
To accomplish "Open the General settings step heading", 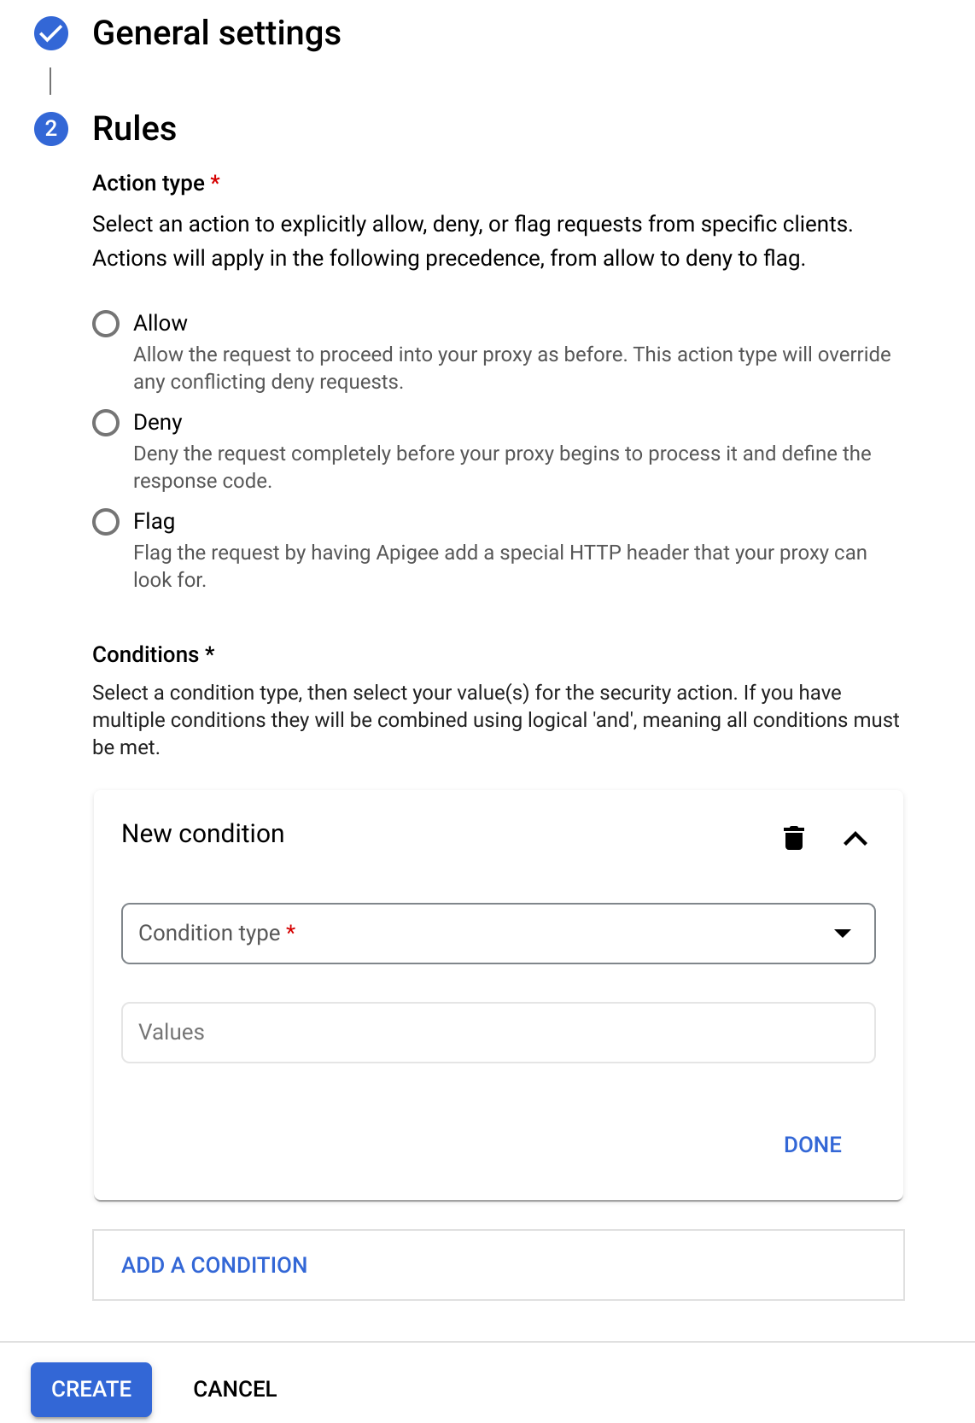I will 217,33.
